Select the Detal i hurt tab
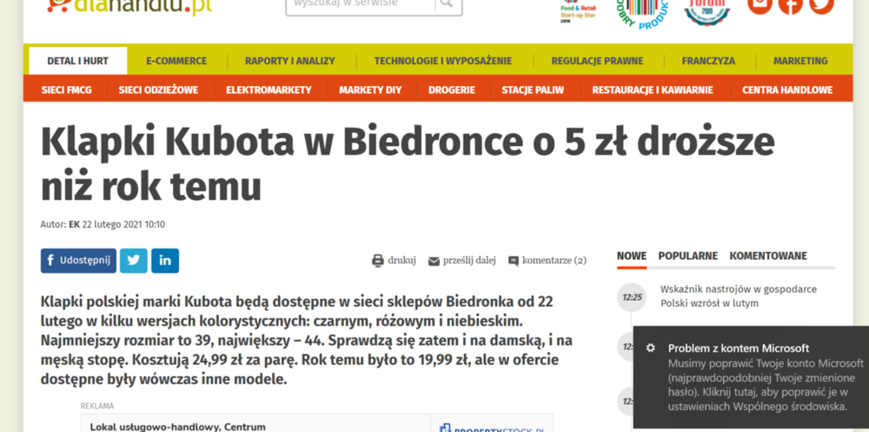The height and width of the screenshot is (432, 869). point(77,61)
